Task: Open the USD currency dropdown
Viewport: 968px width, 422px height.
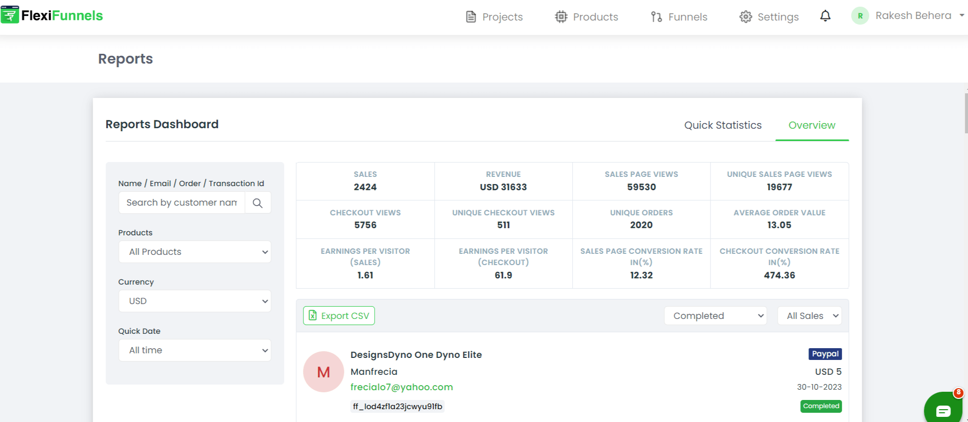Action: click(195, 301)
